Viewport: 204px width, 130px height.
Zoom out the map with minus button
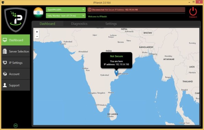tap(37, 36)
